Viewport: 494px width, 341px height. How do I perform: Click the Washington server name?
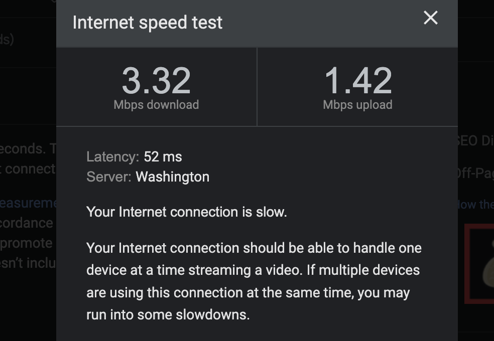click(173, 177)
